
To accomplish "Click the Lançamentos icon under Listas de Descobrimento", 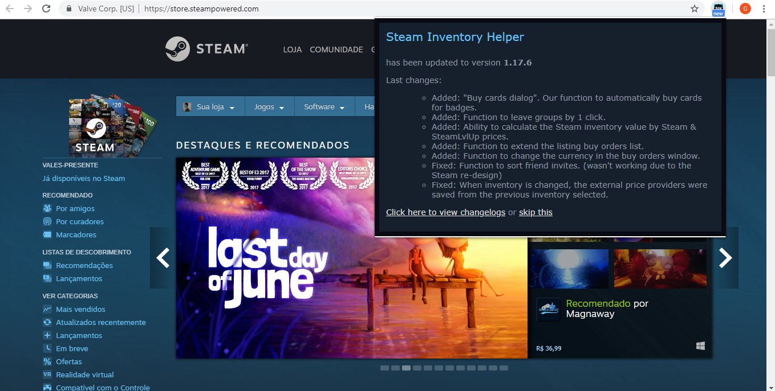I will (47, 278).
